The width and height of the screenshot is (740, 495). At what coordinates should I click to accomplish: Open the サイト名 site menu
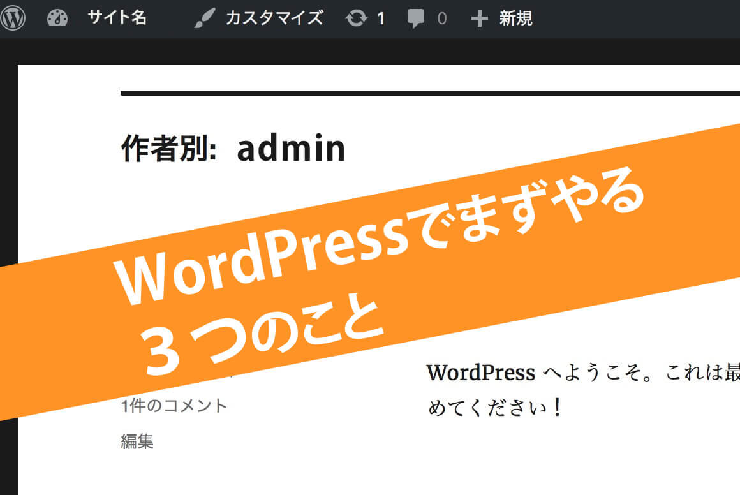[117, 18]
